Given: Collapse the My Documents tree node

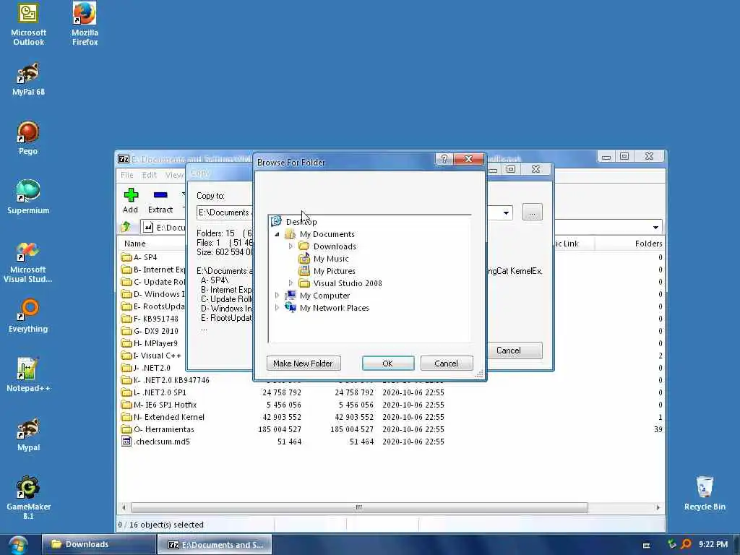Looking at the screenshot, I should pos(277,234).
